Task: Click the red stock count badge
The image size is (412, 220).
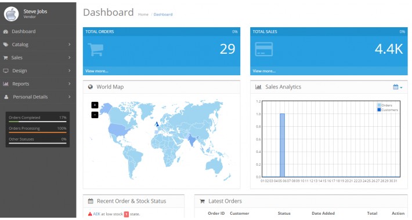Action: point(127,214)
